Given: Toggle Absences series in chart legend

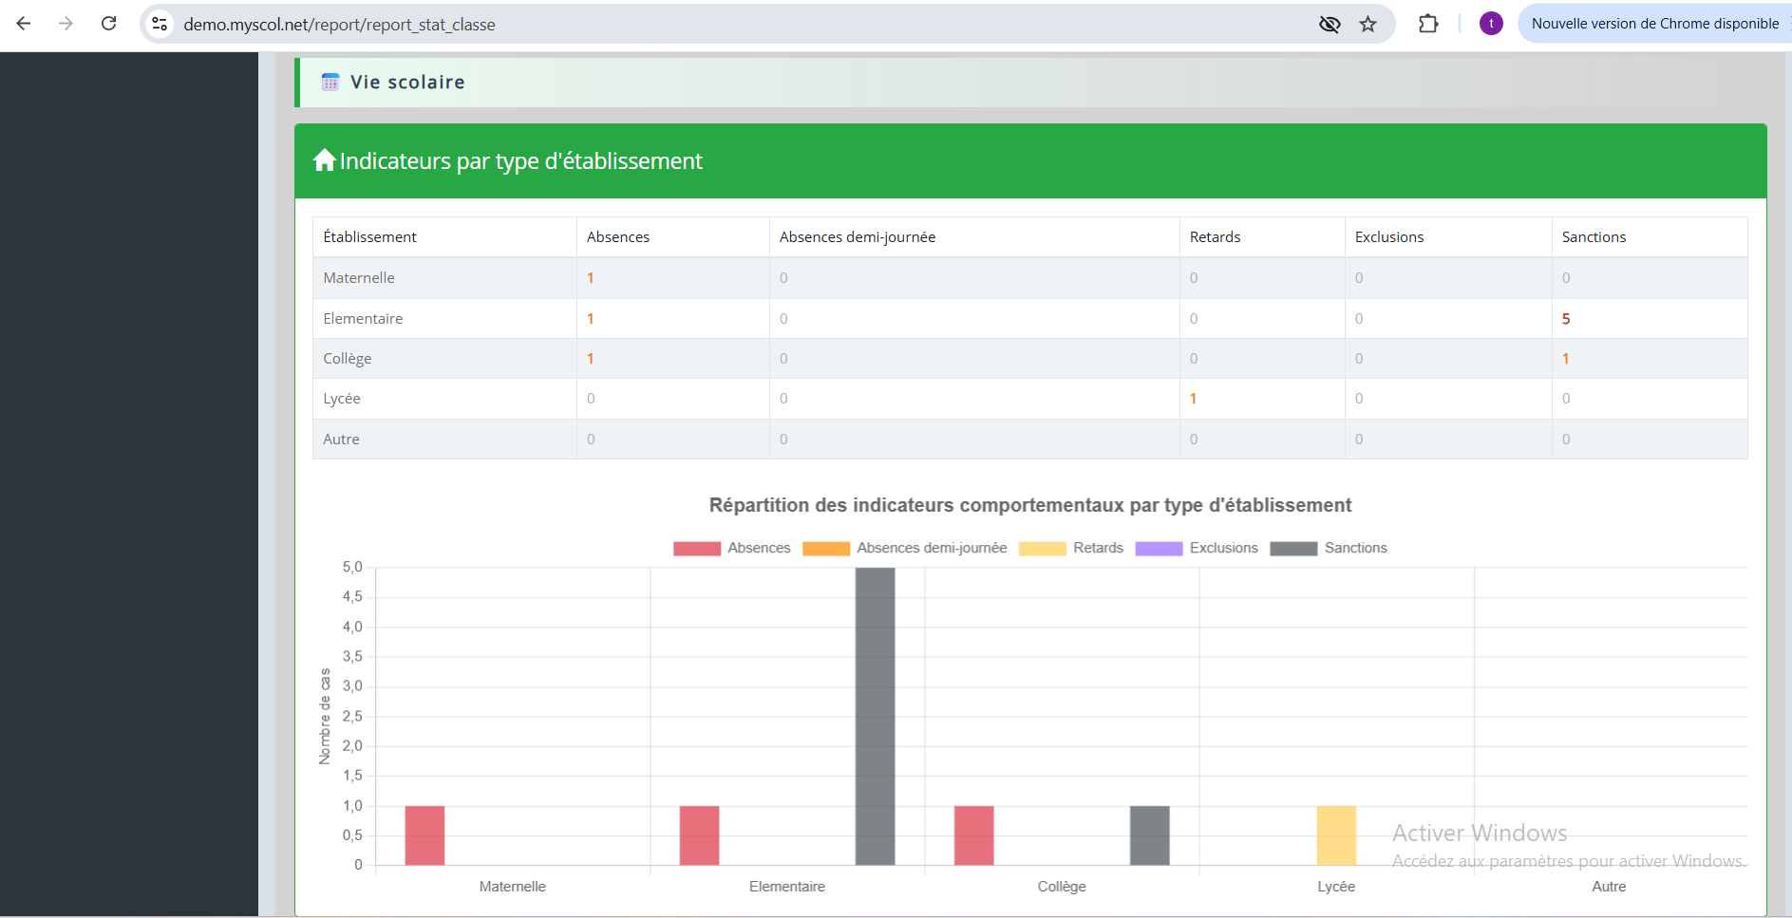Looking at the screenshot, I should click(x=732, y=548).
